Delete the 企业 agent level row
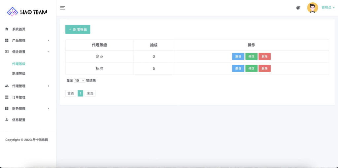This screenshot has height=168, width=338. (264, 56)
